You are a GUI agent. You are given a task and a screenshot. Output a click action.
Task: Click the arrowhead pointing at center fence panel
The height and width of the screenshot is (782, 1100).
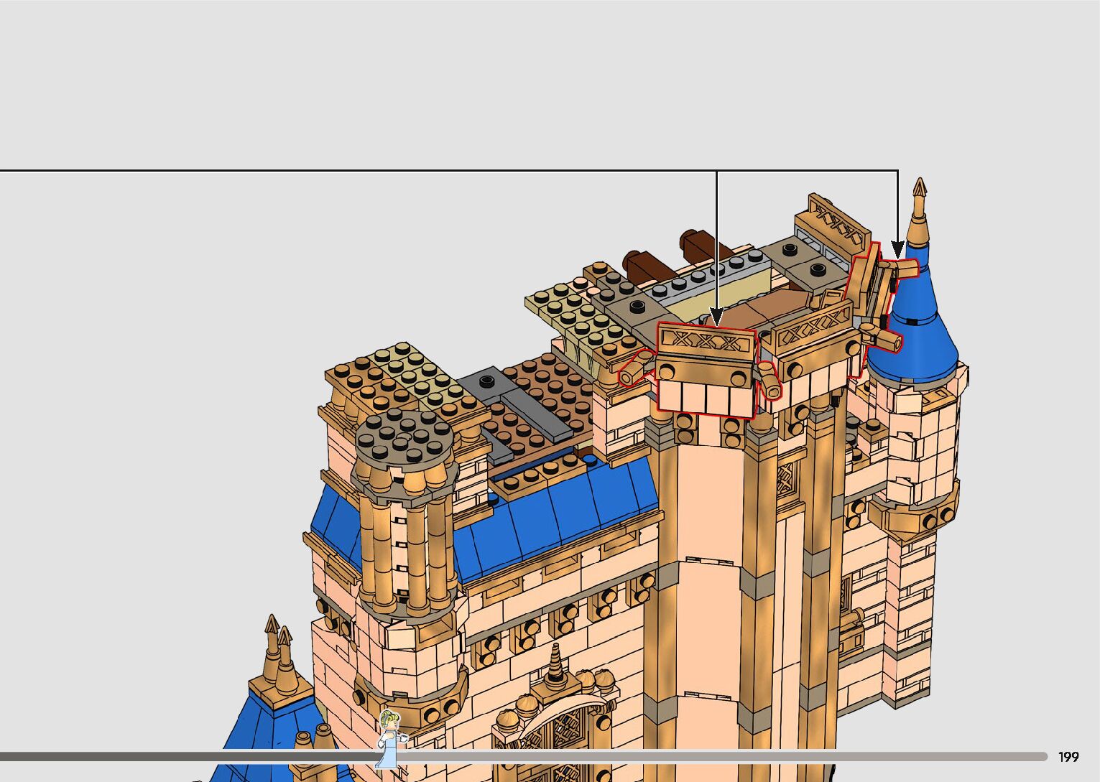(716, 316)
